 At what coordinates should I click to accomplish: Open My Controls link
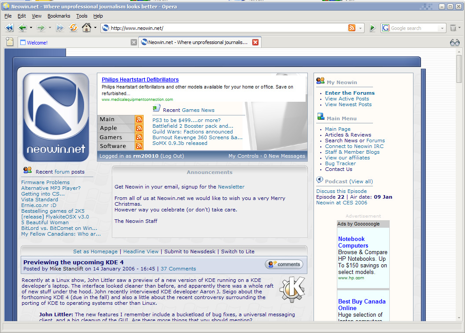point(244,156)
